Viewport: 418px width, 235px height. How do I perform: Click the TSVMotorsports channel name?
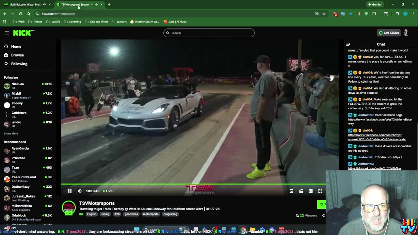[x=97, y=203]
